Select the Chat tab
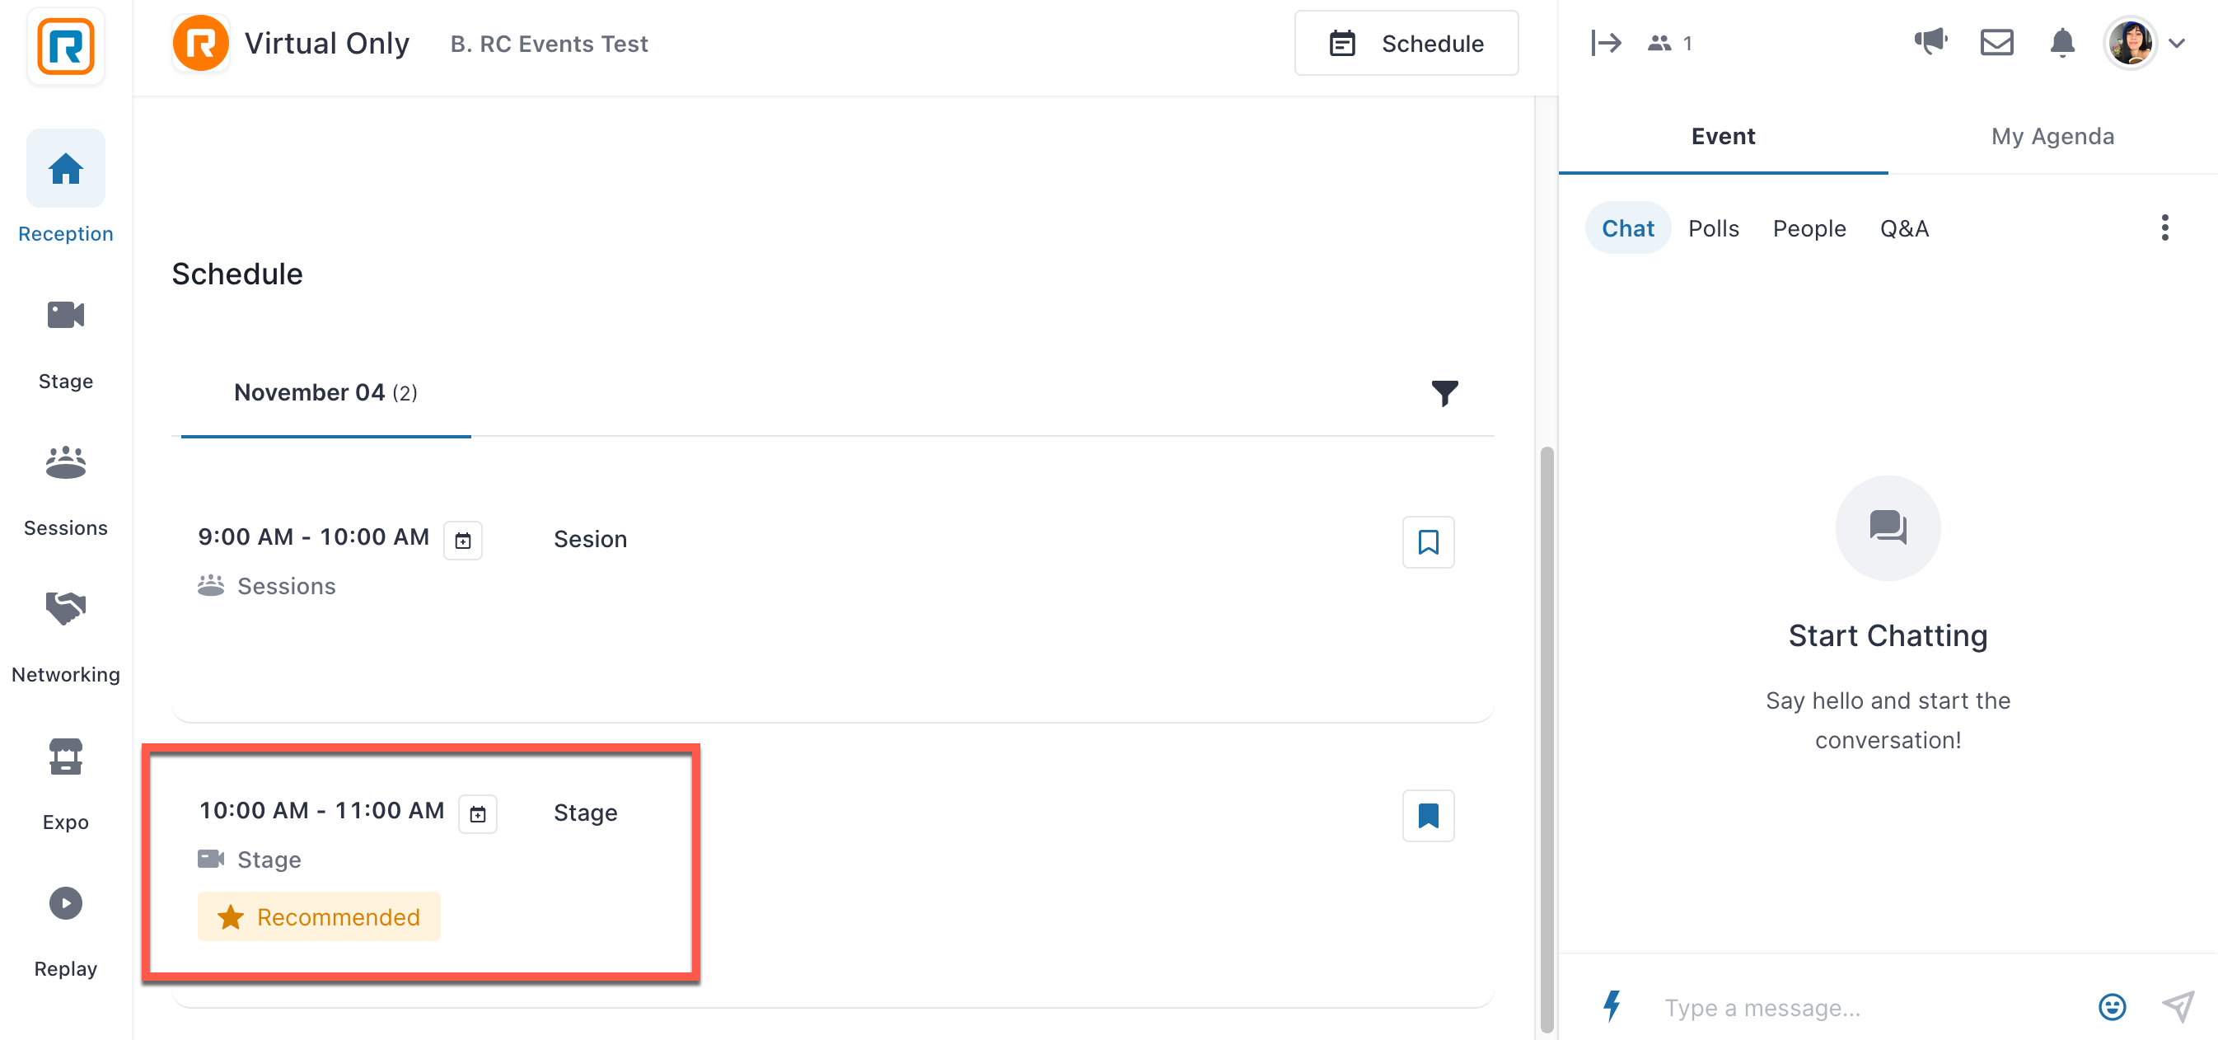 tap(1627, 228)
